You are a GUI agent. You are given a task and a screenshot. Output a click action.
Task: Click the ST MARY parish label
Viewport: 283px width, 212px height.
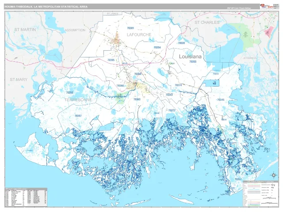point(19,79)
